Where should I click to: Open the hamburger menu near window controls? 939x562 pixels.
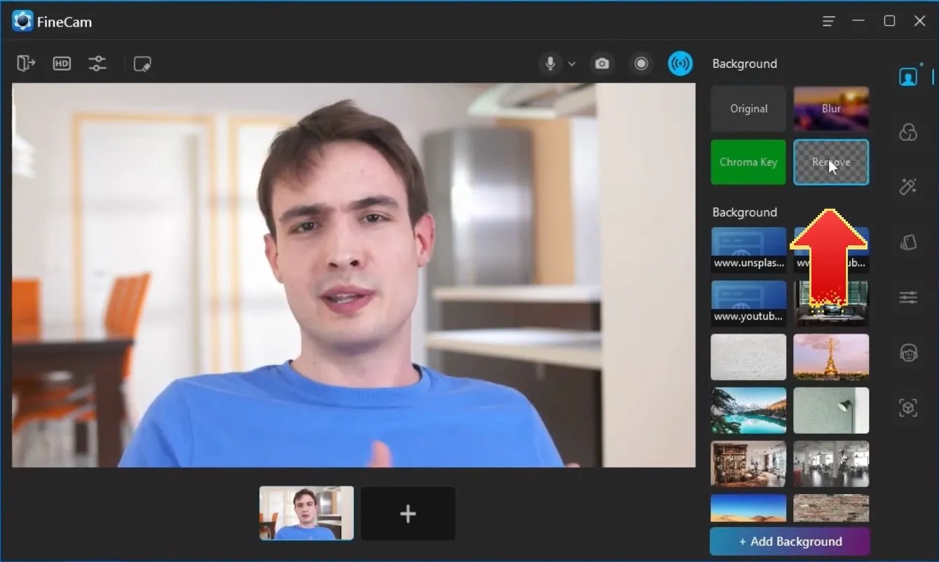(x=828, y=21)
